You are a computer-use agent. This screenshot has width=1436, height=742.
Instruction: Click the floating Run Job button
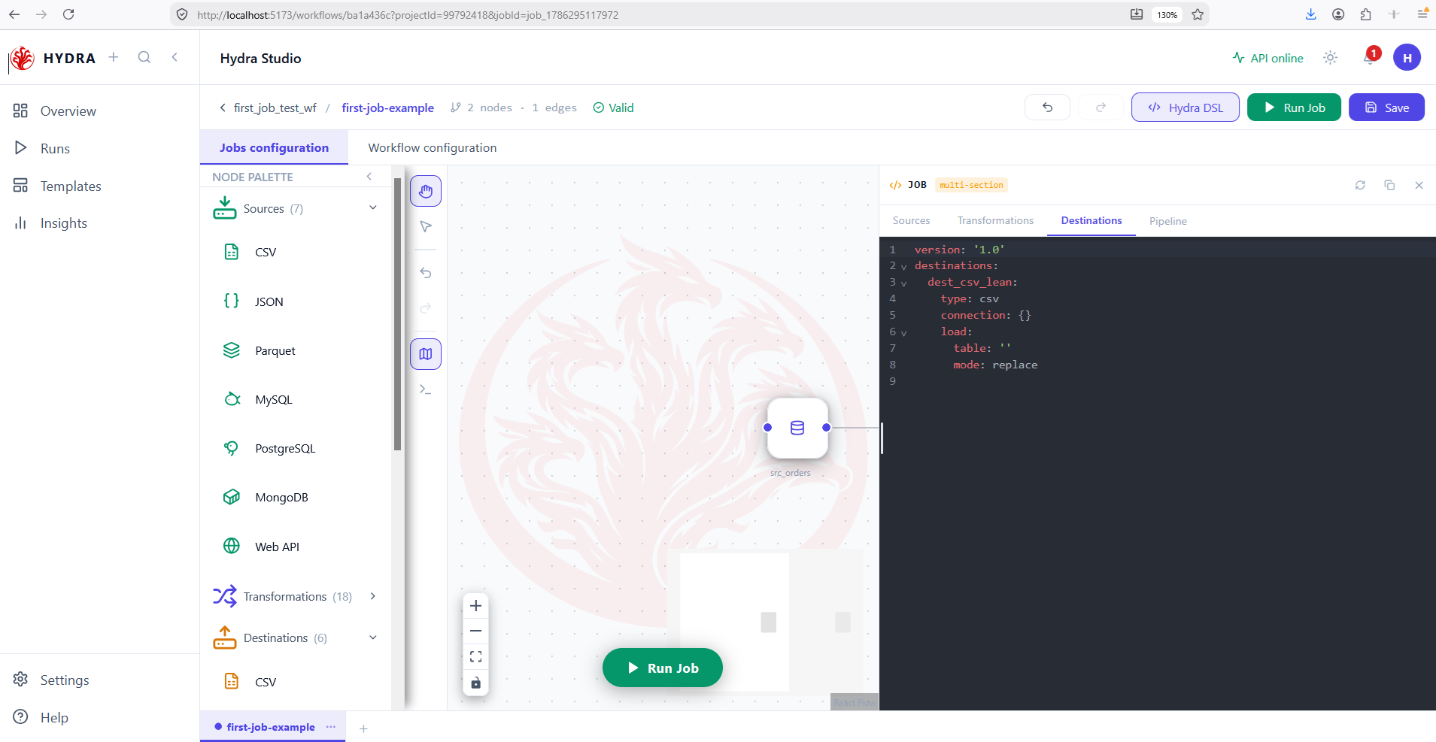click(x=663, y=668)
